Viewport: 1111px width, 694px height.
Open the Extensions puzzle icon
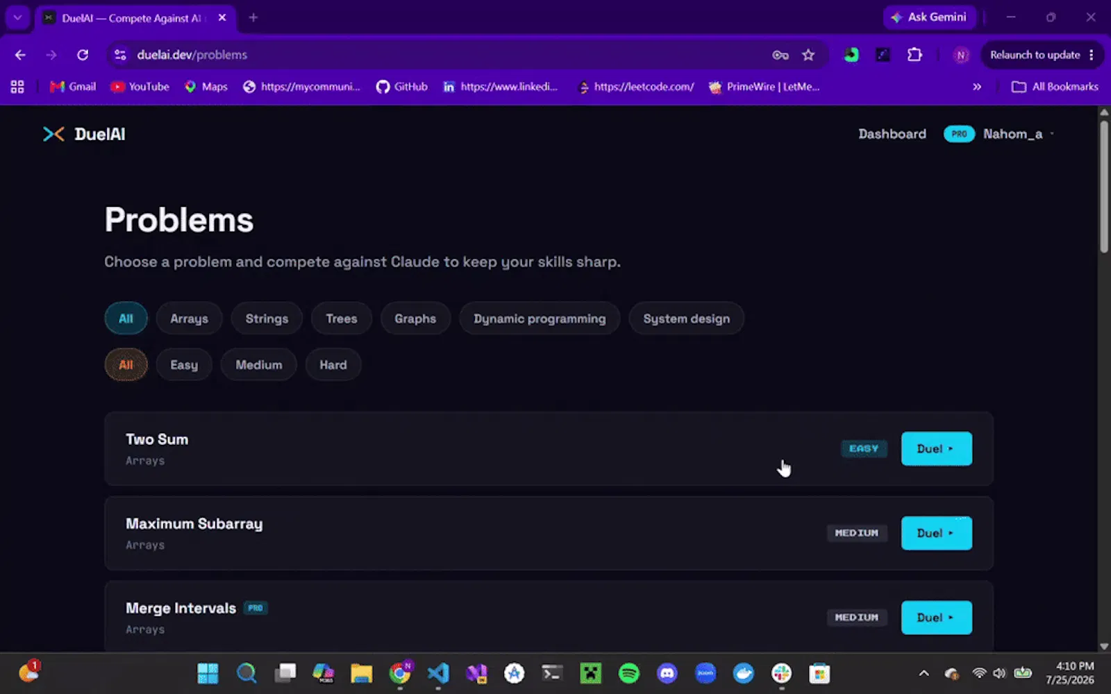click(914, 55)
